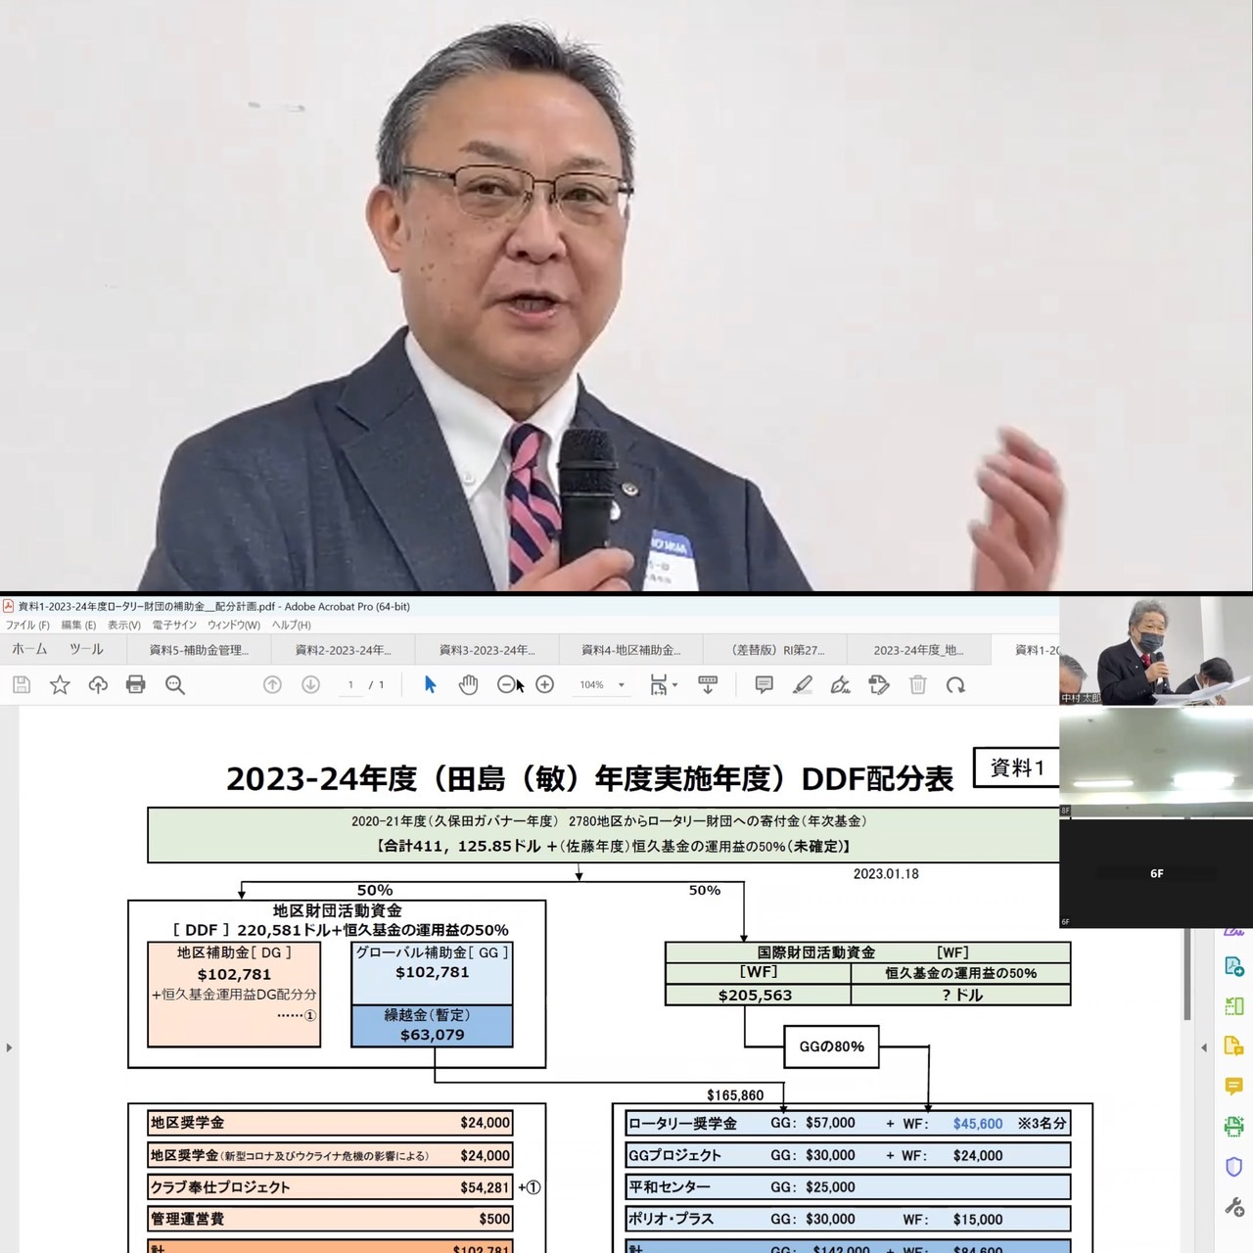Click the blue $45,600 WF value

[x=977, y=1124]
